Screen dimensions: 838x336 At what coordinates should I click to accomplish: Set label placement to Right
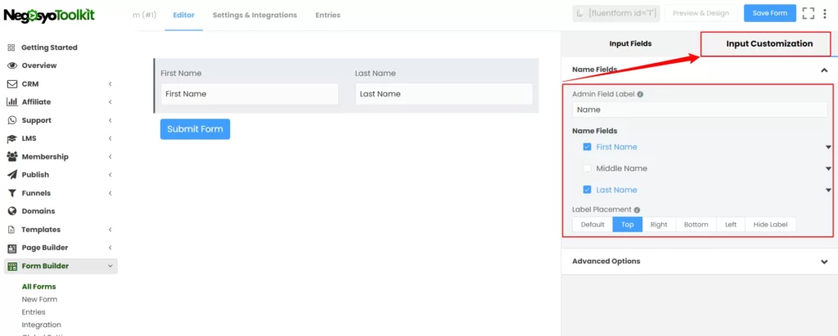point(659,224)
